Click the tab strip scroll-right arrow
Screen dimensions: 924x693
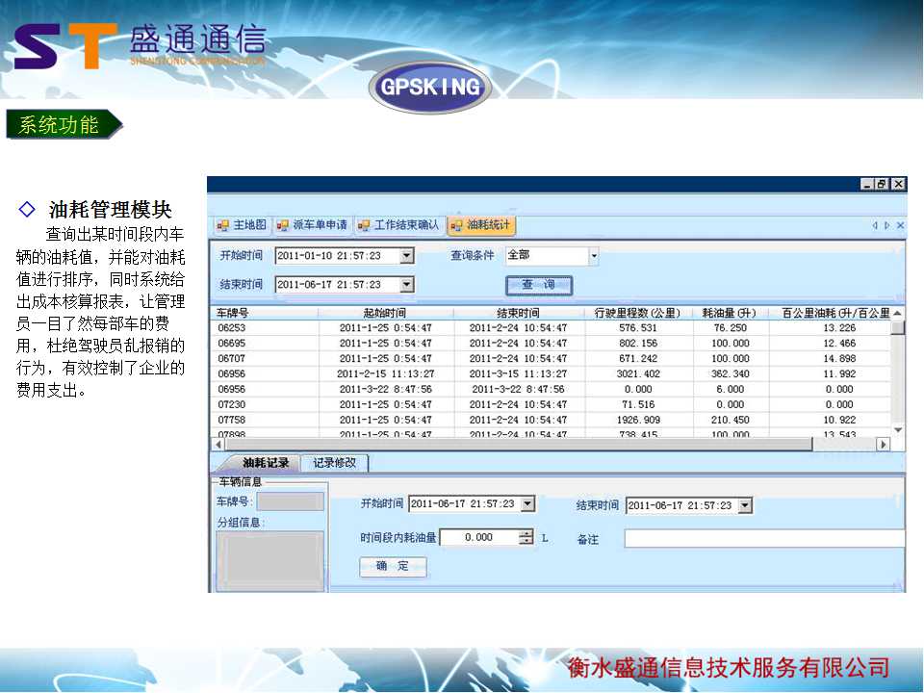coord(886,225)
